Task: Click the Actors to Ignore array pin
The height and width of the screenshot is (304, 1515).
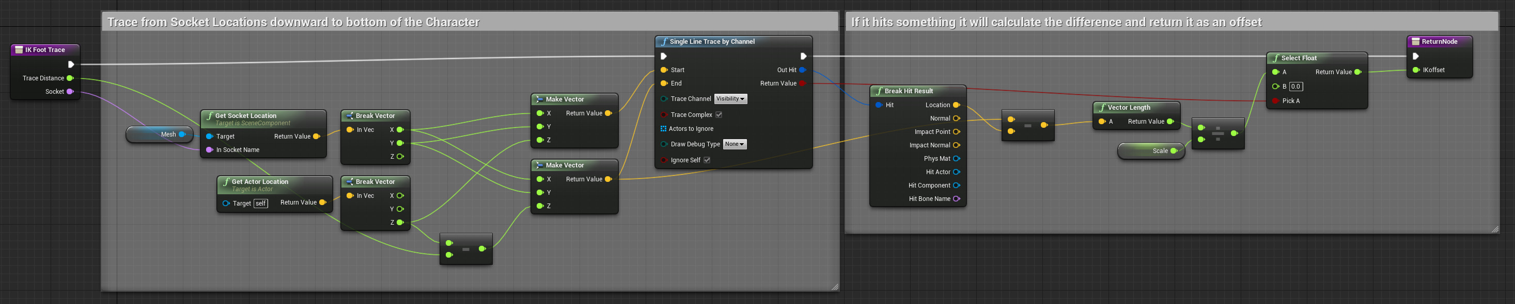Action: pyautogui.click(x=663, y=128)
